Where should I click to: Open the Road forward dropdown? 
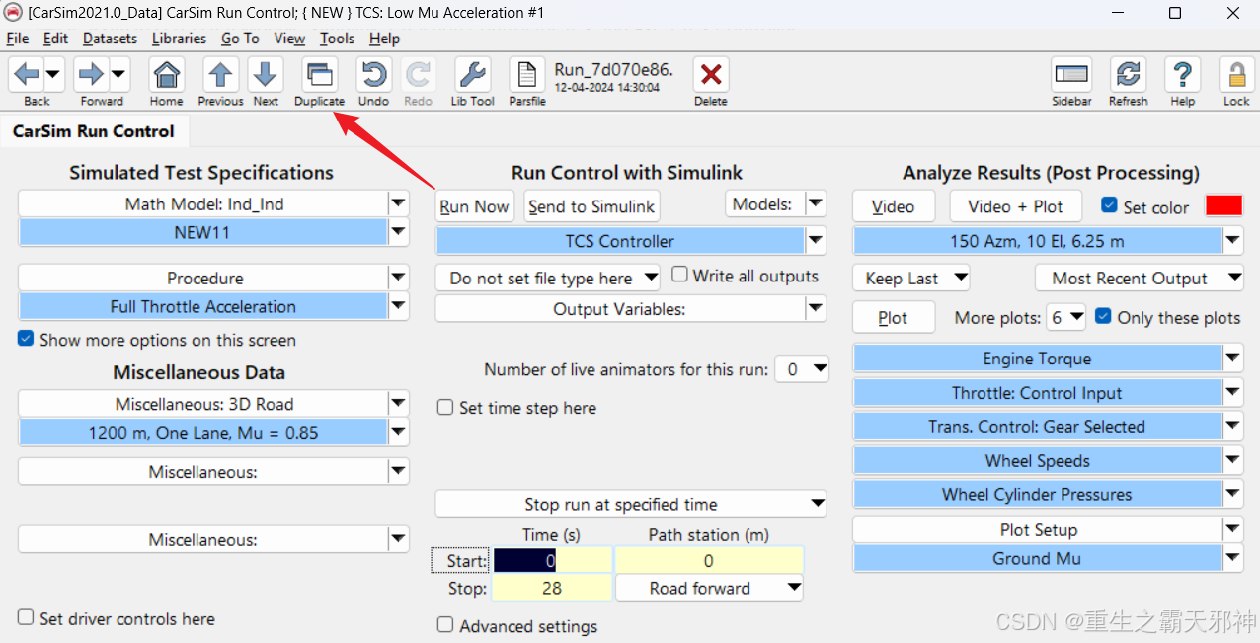tap(709, 588)
